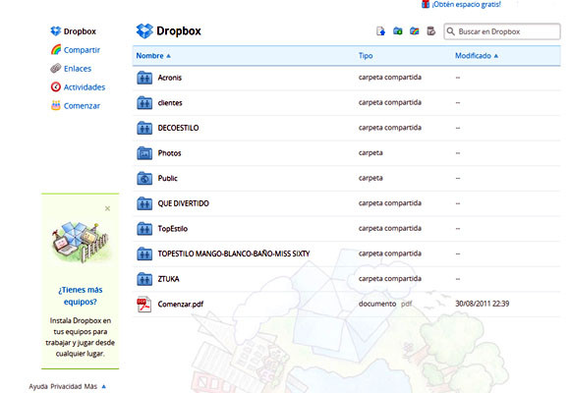Open the ZTUKA folder name
The height and width of the screenshot is (393, 570).
pos(168,279)
